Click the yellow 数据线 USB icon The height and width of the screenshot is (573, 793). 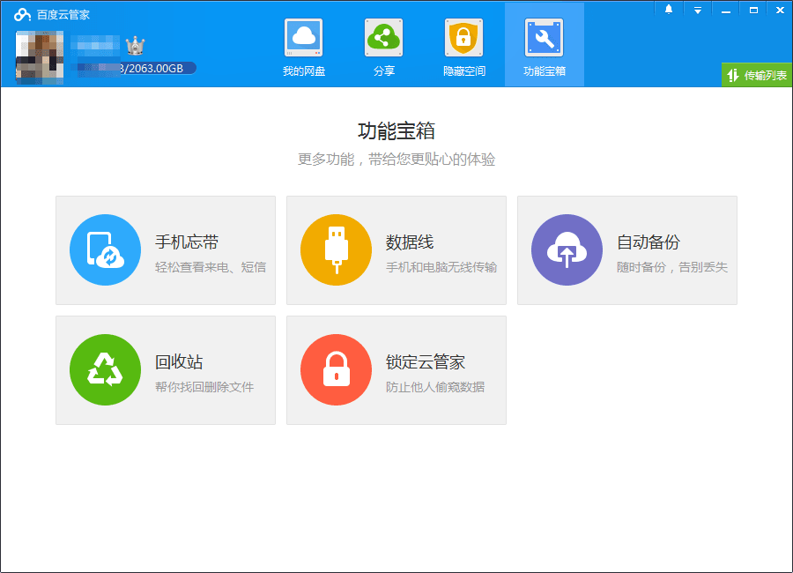[336, 250]
